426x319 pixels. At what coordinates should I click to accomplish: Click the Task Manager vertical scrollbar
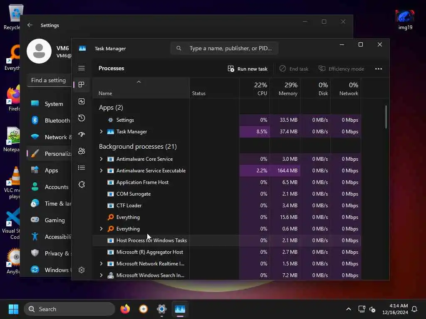tap(386, 117)
